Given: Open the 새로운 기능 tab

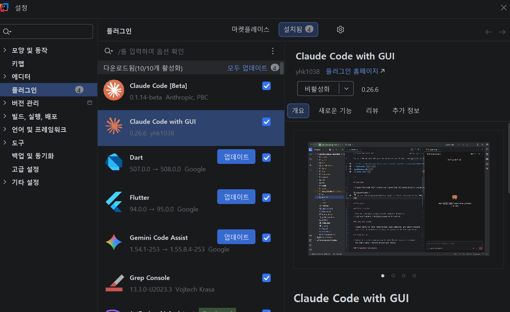Looking at the screenshot, I should (x=335, y=110).
